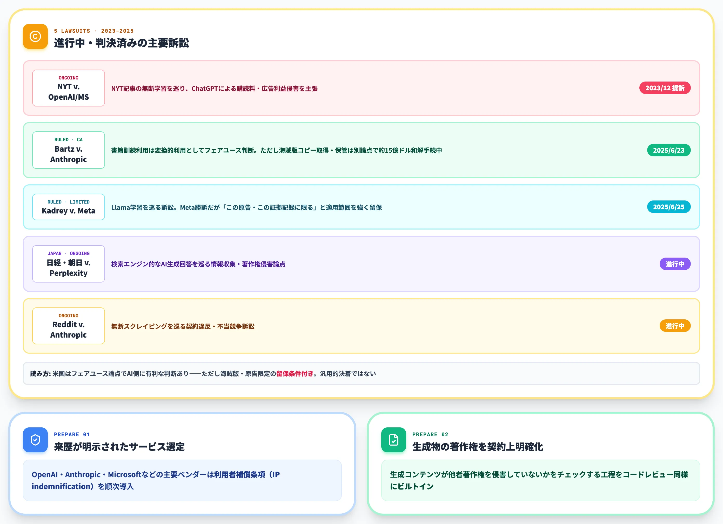Screen dimensions: 723x524
Task: Click the 読み方 note box
Action: [x=361, y=373]
